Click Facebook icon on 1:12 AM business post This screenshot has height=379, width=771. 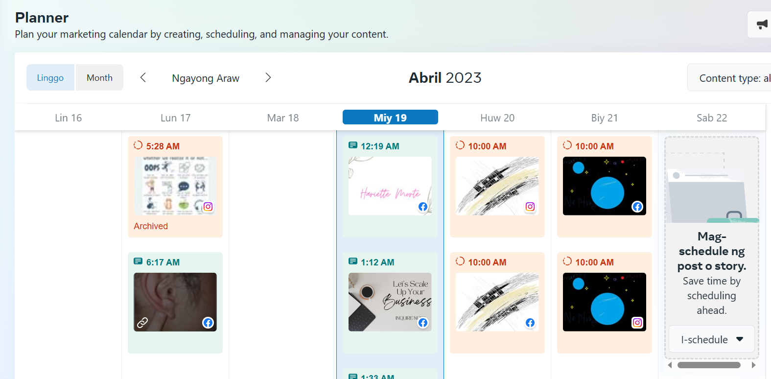(x=423, y=323)
